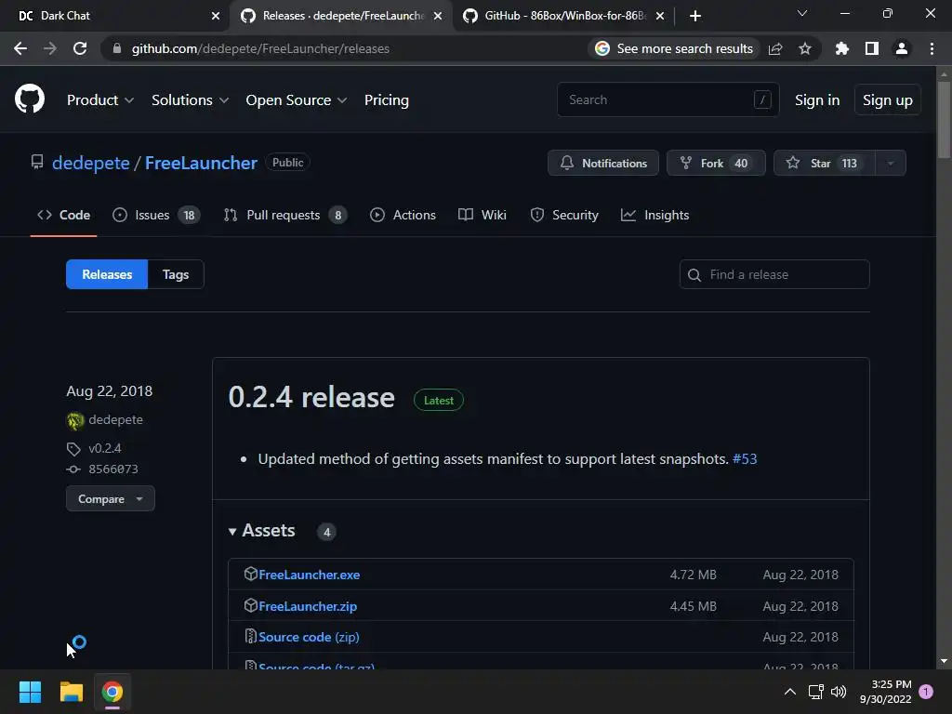952x714 pixels.
Task: Click the Find a release field
Action: pyautogui.click(x=774, y=274)
